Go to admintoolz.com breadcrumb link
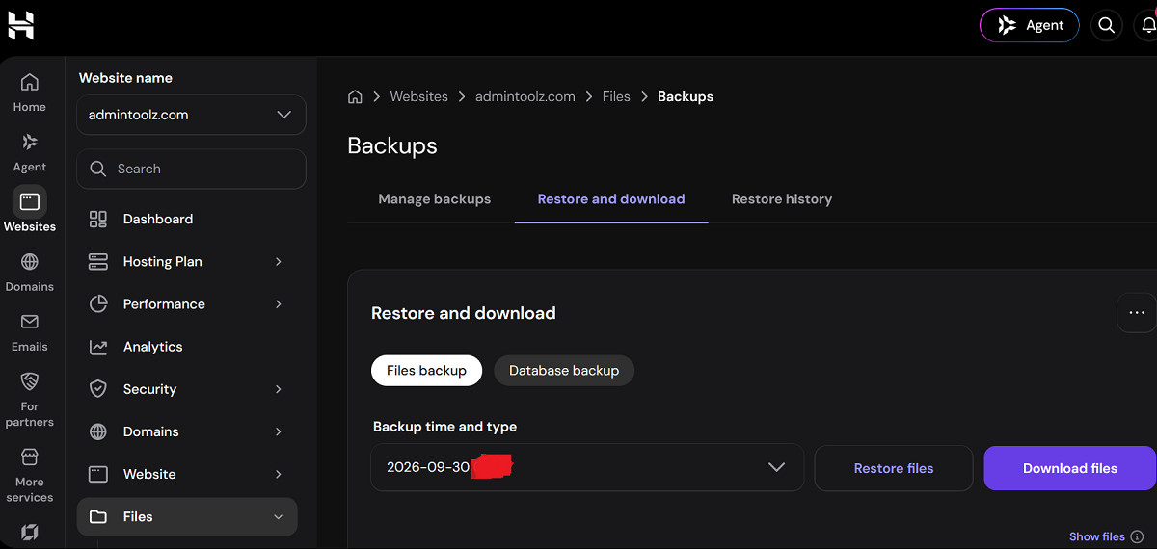 [525, 96]
